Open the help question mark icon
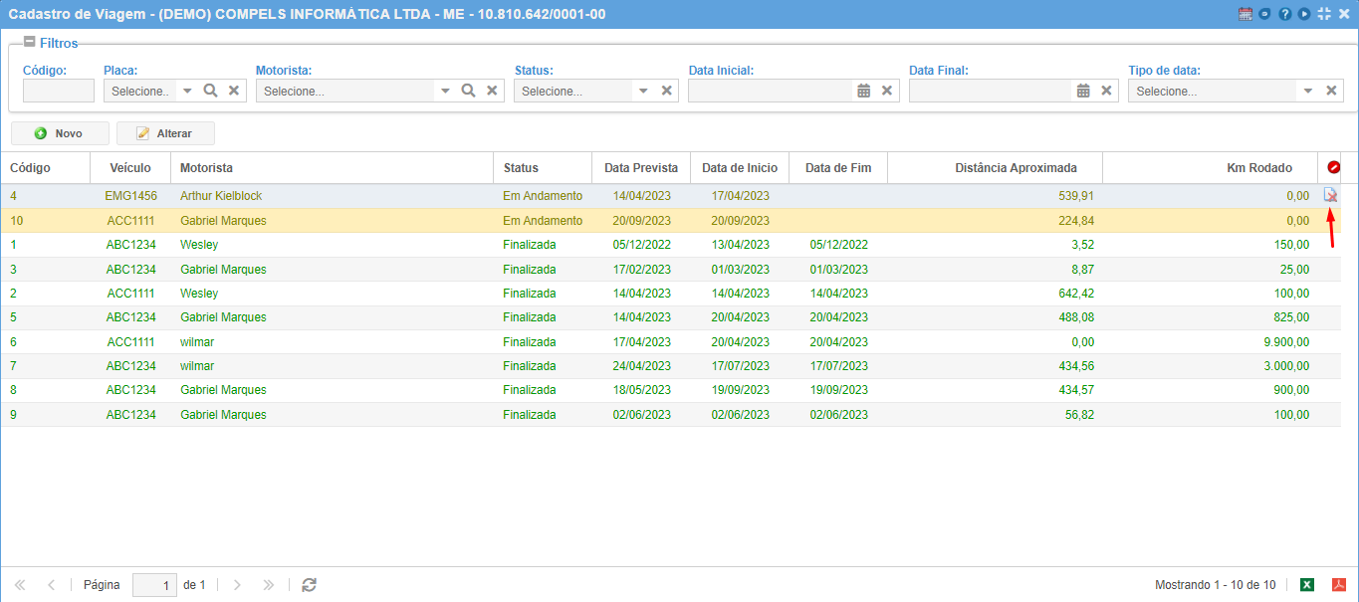 tap(1285, 14)
